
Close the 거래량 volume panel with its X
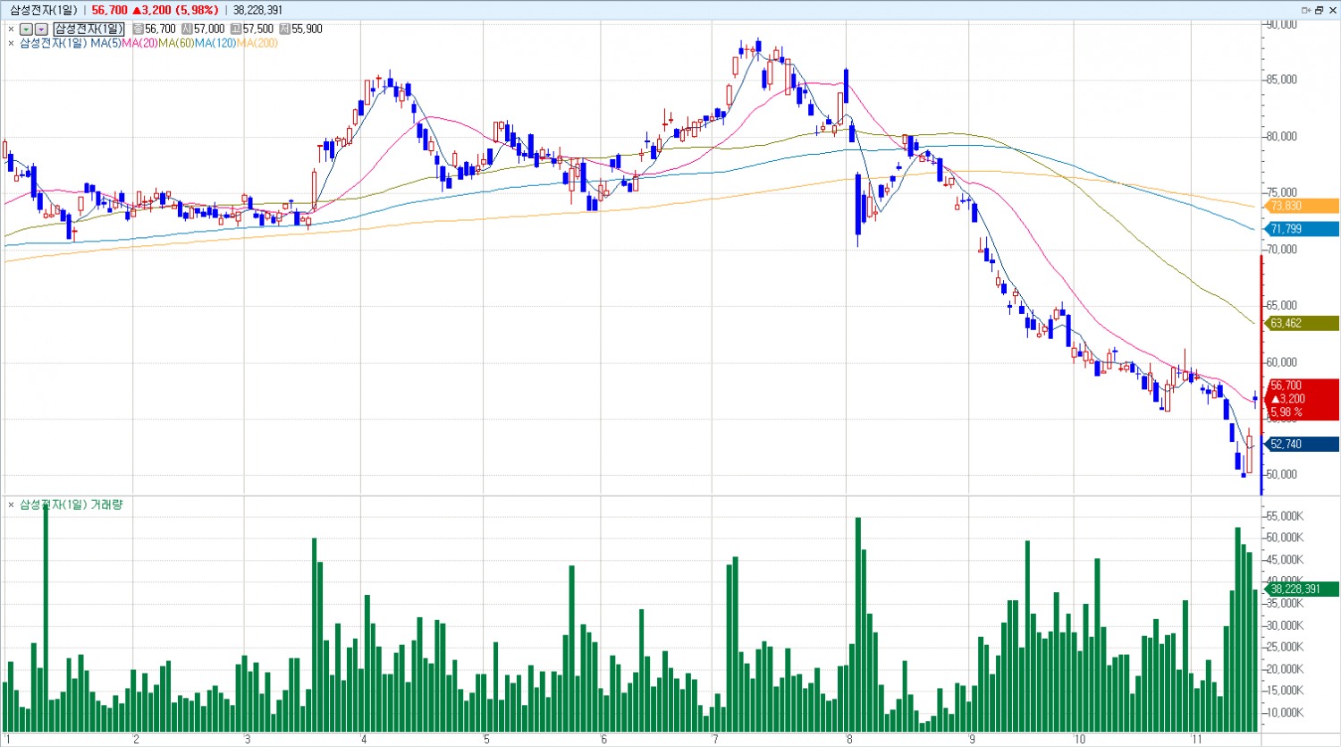point(11,505)
